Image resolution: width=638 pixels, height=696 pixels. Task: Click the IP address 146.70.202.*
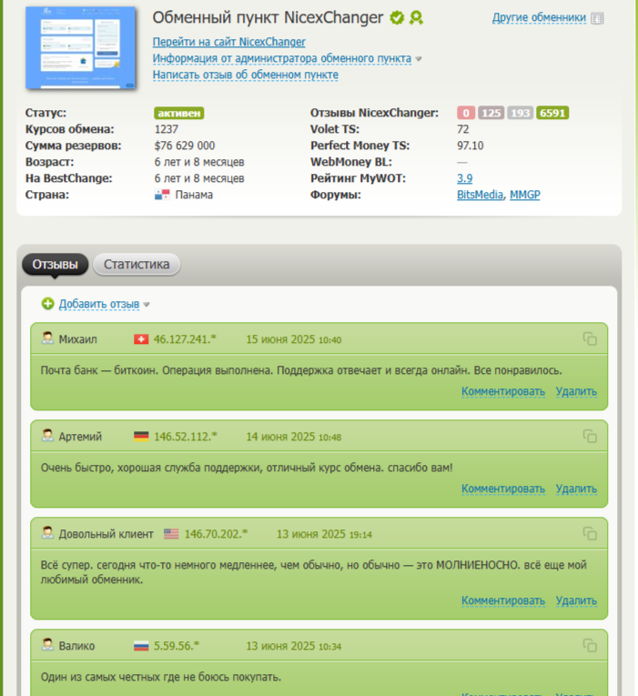216,534
